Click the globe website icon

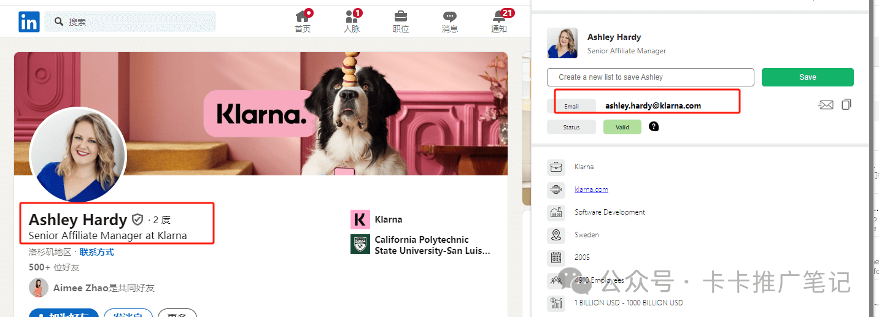[557, 189]
